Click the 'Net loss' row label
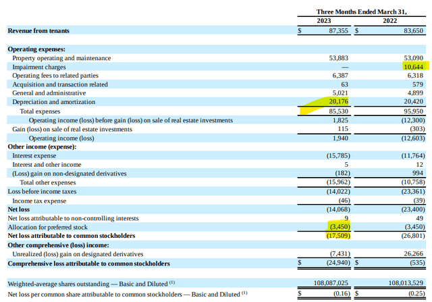The height and width of the screenshot is (302, 432). point(18,209)
